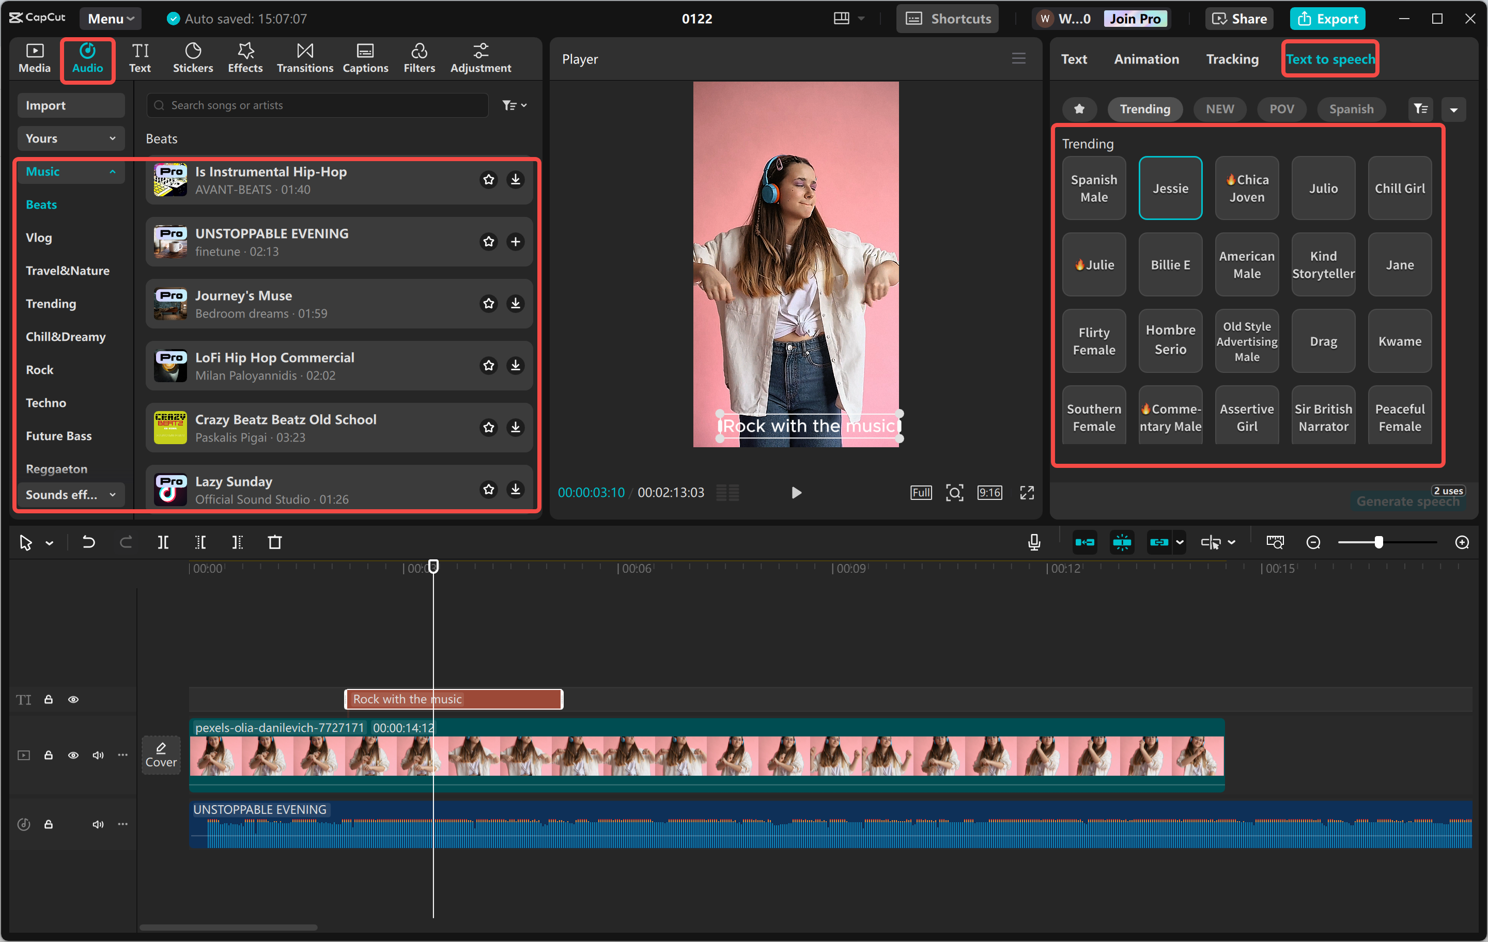The height and width of the screenshot is (942, 1488).
Task: Switch to the Animation tab
Action: [1146, 59]
